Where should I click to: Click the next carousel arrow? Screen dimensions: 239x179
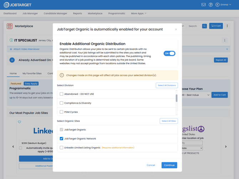[226, 146]
